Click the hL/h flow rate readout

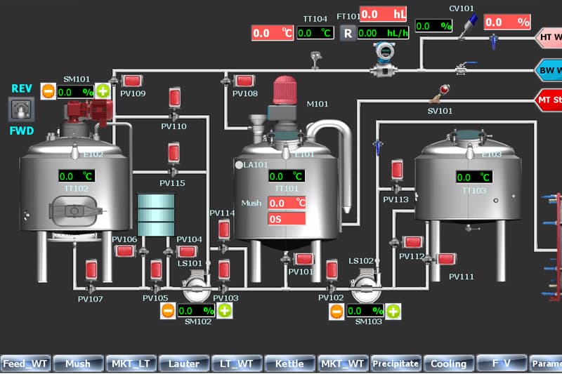(383, 33)
